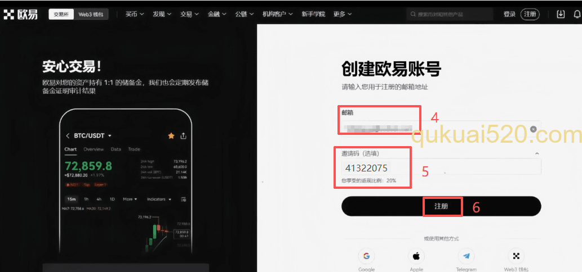Image resolution: width=582 pixels, height=272 pixels.
Task: Select the 15m timeframe
Action: pos(71,199)
